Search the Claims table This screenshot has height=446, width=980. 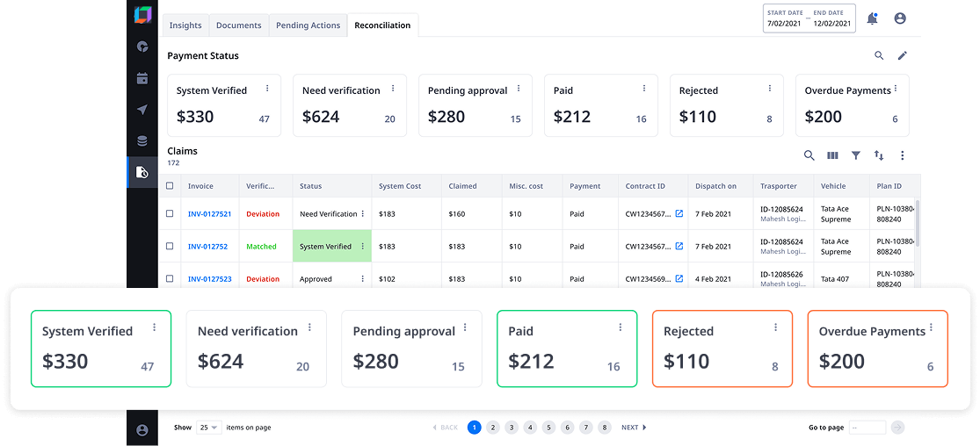coord(809,155)
